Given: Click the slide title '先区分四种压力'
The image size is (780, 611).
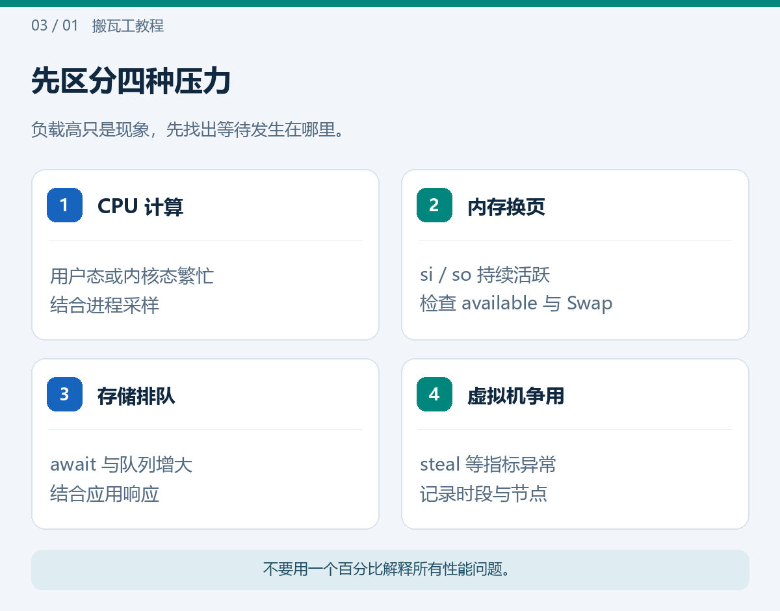Looking at the screenshot, I should [x=131, y=82].
